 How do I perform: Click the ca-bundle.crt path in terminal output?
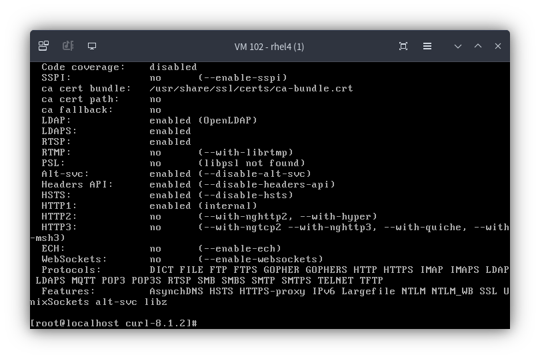(251, 89)
